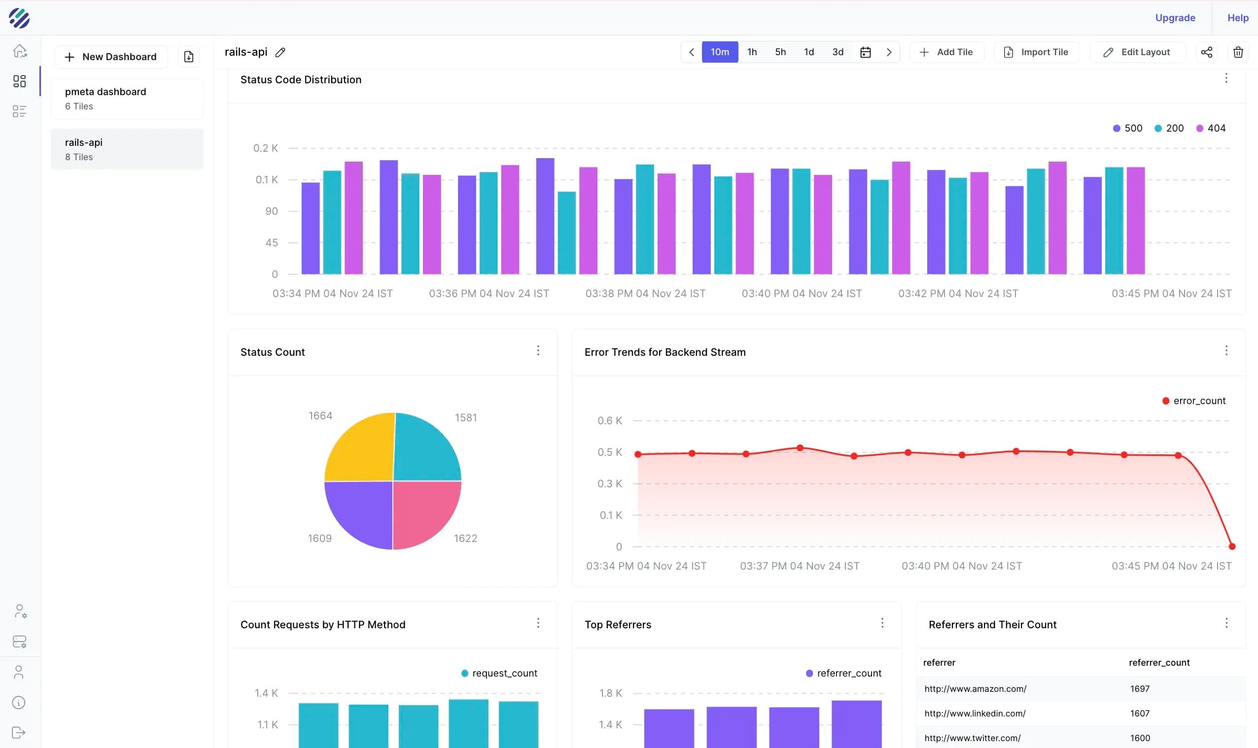Click the backward navigation arrow
Viewport: 1258px width, 748px height.
pyautogui.click(x=693, y=52)
